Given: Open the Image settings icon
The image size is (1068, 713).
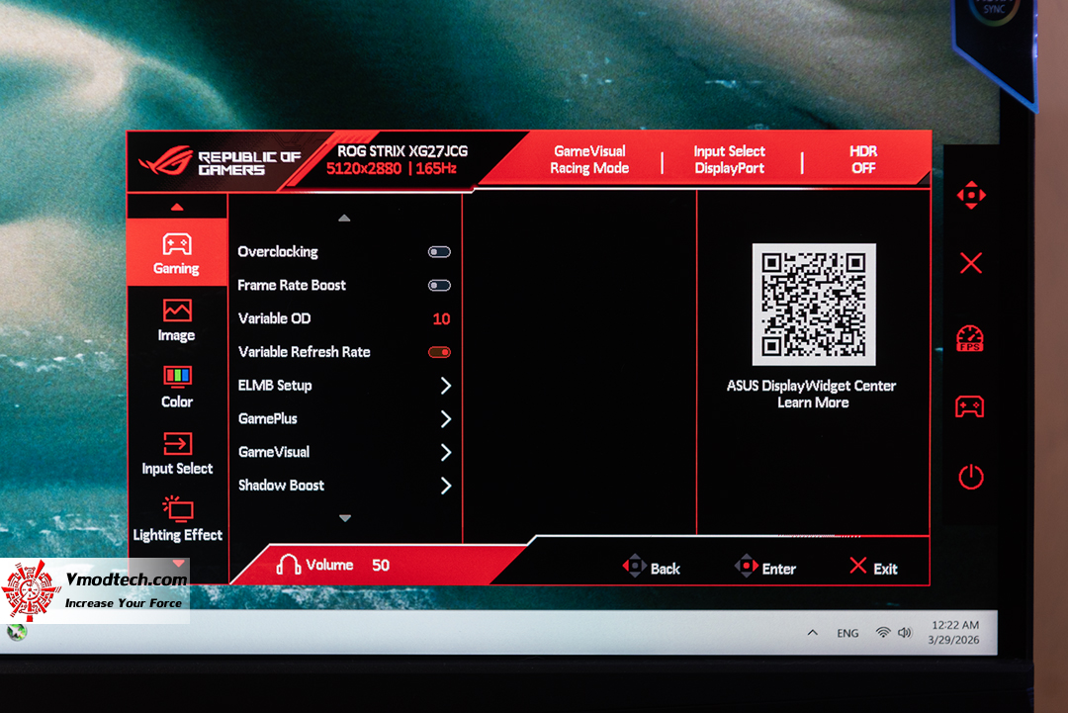Looking at the screenshot, I should pyautogui.click(x=177, y=311).
